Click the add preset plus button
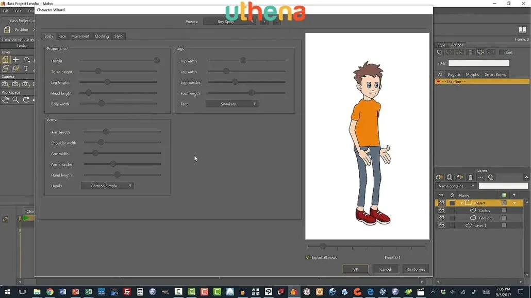 [x=264, y=22]
